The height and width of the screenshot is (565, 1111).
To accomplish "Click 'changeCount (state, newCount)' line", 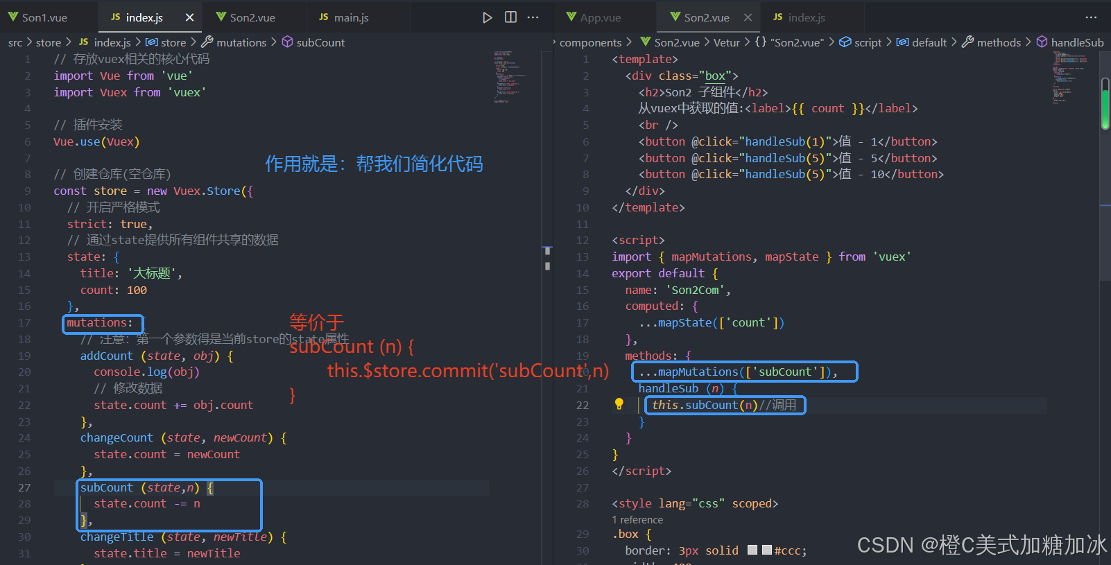I will pos(183,437).
